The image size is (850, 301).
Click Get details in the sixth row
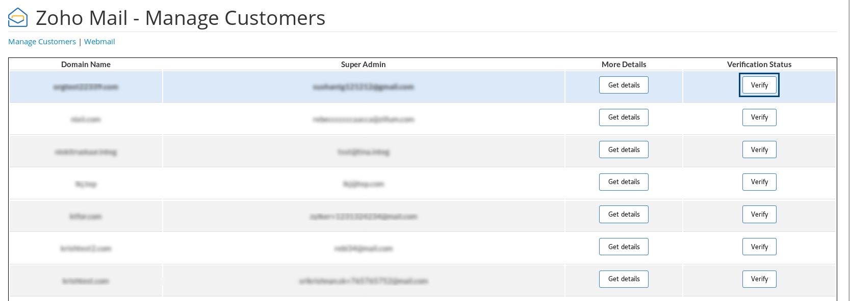click(624, 247)
